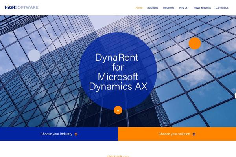Click the Choose your industry bar
The image size is (236, 157).
coord(59,134)
